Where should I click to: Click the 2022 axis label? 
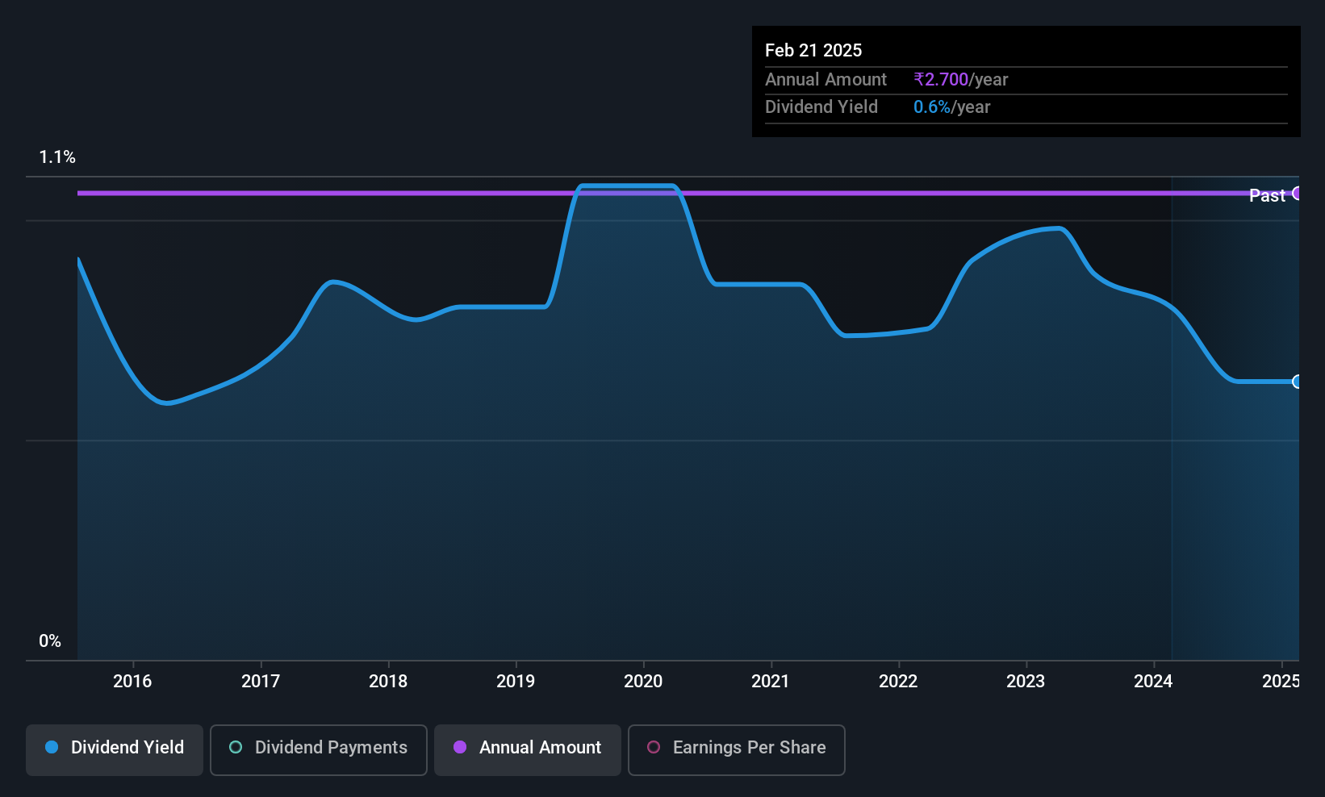898,681
